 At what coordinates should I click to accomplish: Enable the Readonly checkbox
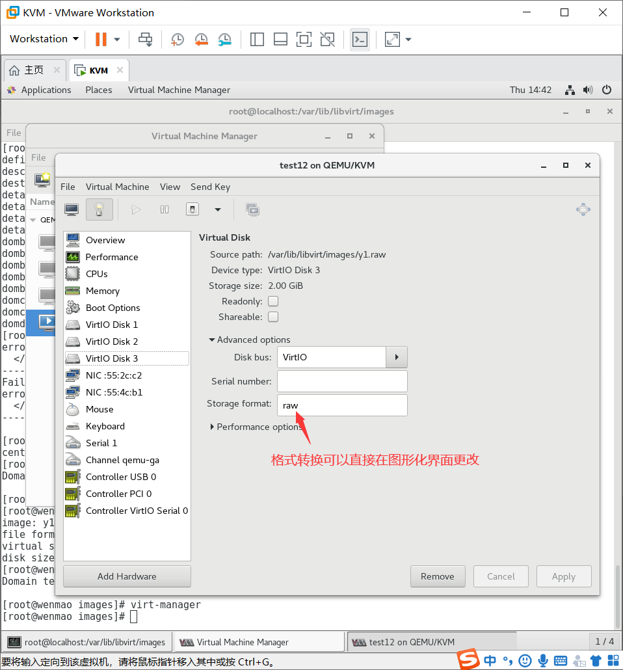273,301
